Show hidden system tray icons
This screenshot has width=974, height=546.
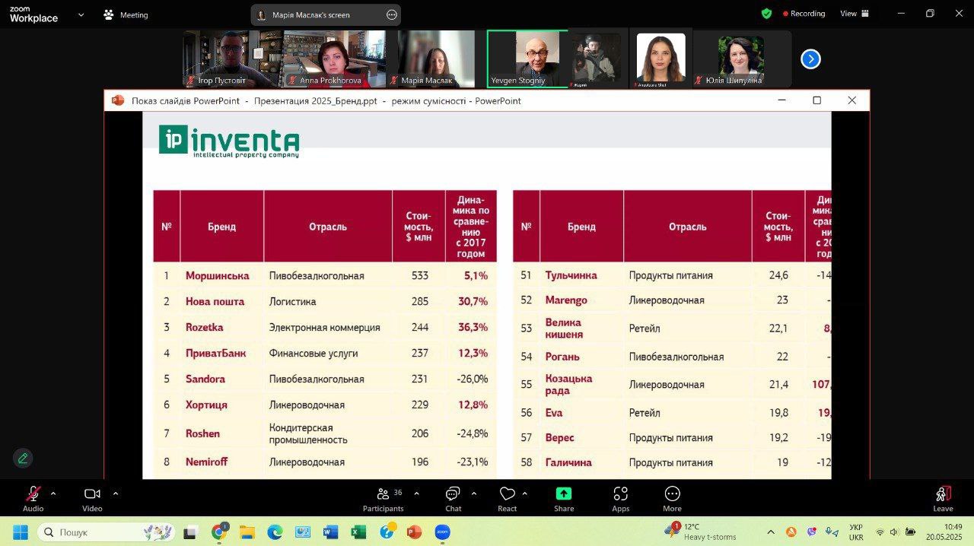(x=771, y=532)
